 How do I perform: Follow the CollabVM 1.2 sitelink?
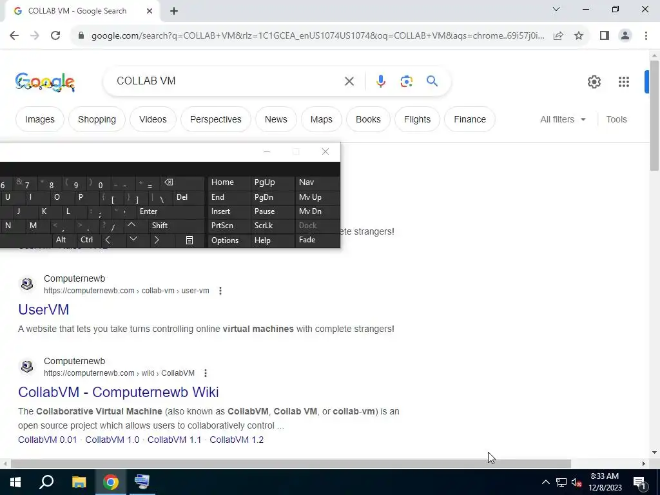237,440
